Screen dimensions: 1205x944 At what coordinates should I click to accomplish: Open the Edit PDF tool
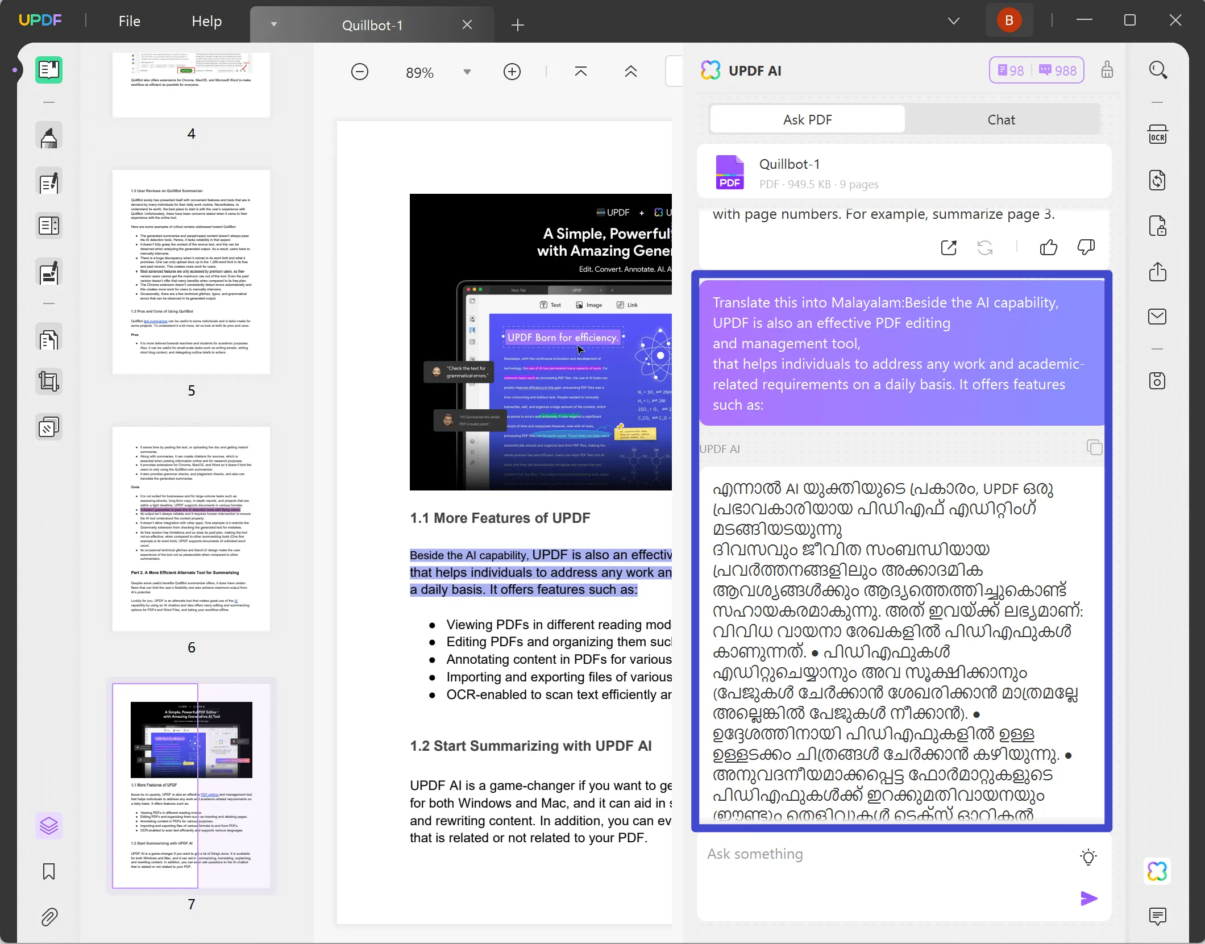[49, 182]
